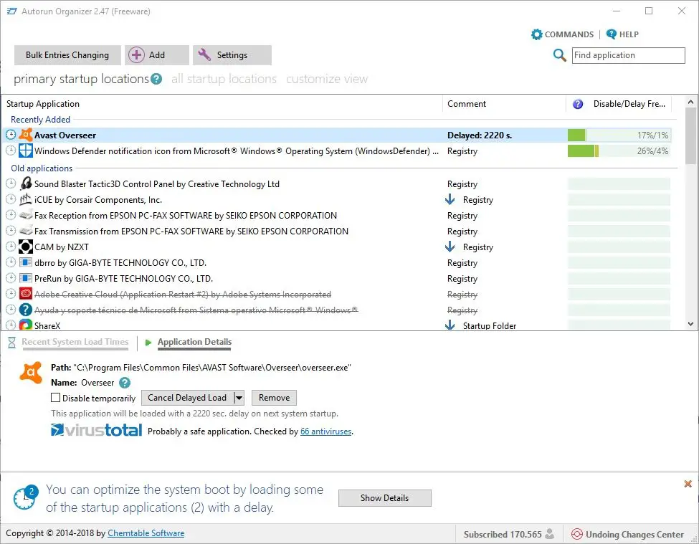Click the Adobe Creative Cloud red icon

click(26, 294)
